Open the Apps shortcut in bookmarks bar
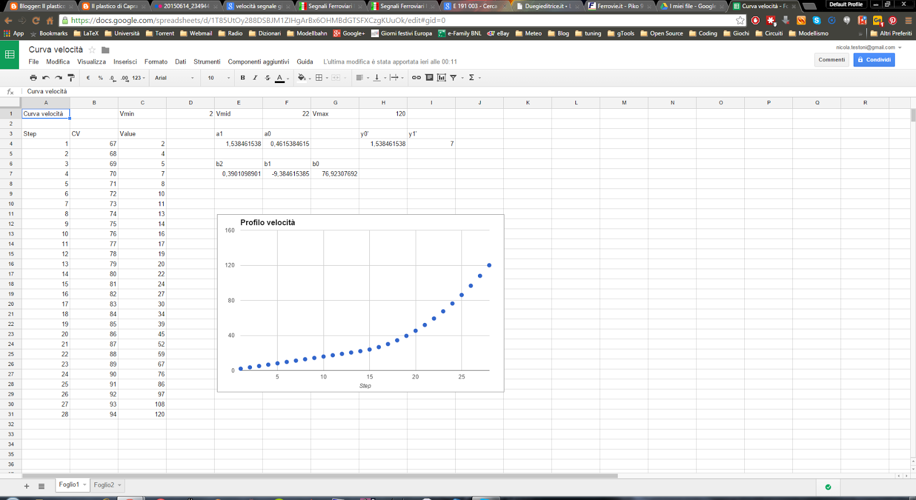This screenshot has width=916, height=500. point(14,33)
